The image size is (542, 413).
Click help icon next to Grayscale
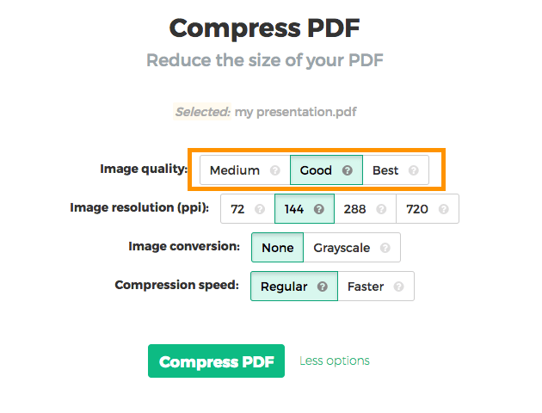[x=385, y=248]
